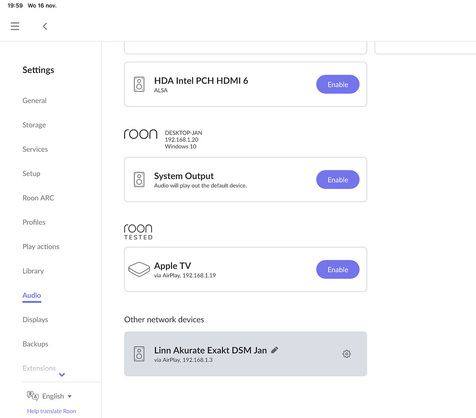
Task: Open the General settings section
Action: click(x=34, y=100)
